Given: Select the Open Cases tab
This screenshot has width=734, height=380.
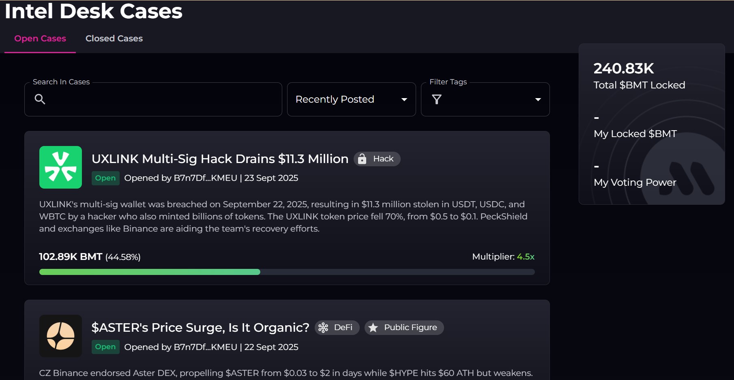Looking at the screenshot, I should 40,39.
